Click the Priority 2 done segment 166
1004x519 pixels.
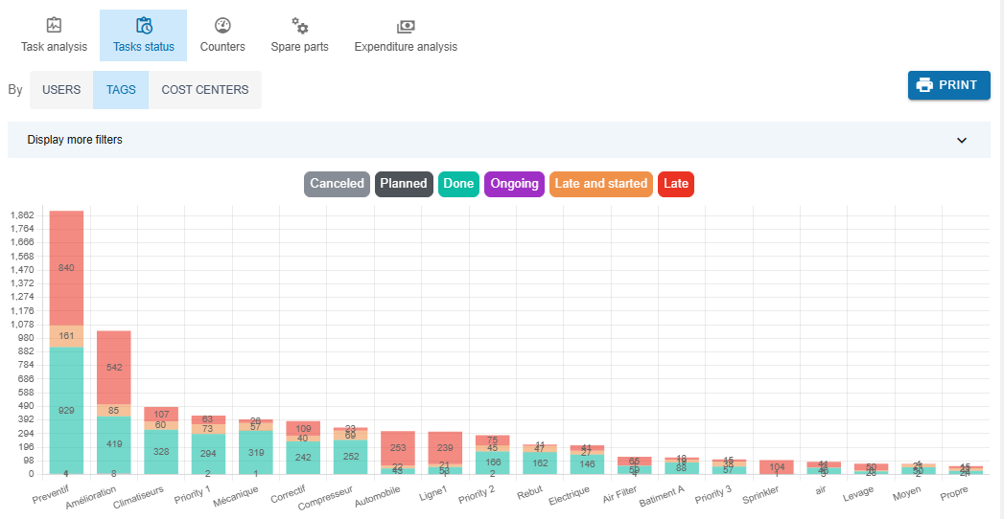[x=493, y=463]
